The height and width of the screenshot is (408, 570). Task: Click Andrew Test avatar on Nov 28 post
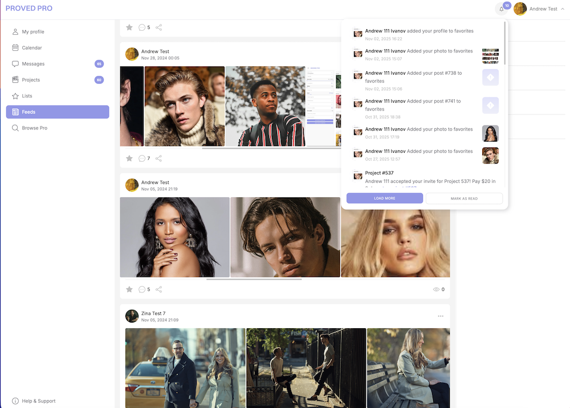132,54
